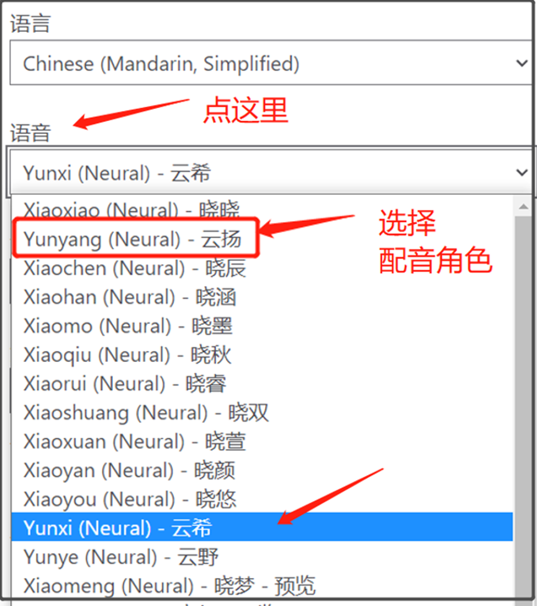This screenshot has height=606, width=537.
Task: Select Yunyang (Neural) - 云扬 voice
Action: coord(262,239)
